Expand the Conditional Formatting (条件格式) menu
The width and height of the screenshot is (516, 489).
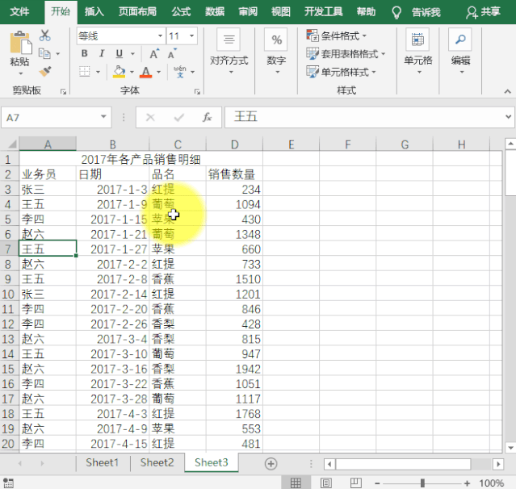(x=338, y=36)
